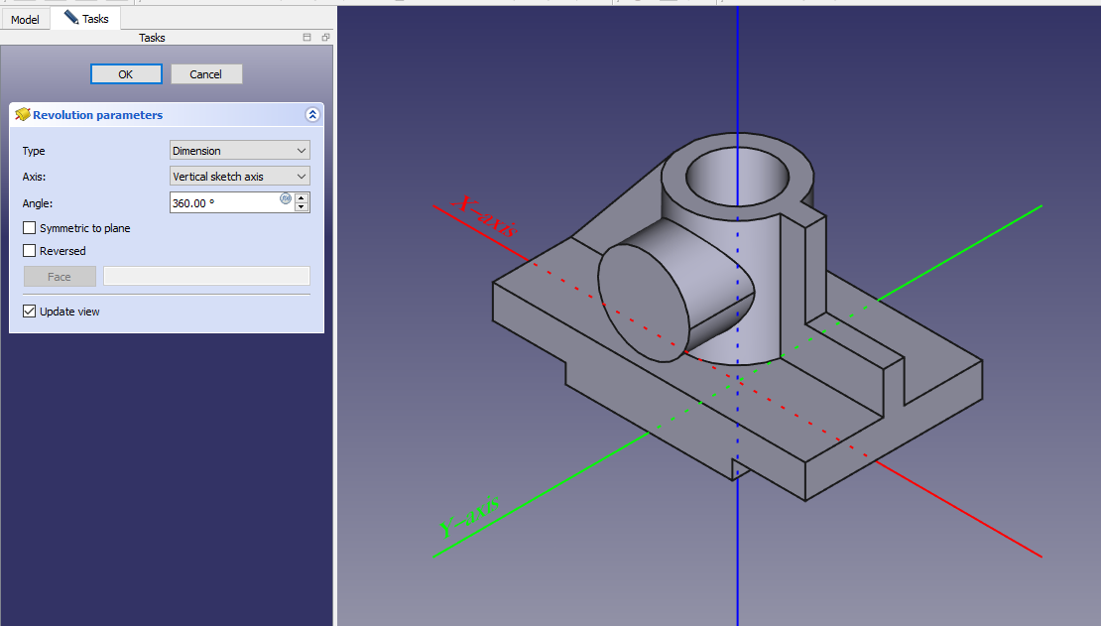Select the Tasks tab
1101x626 pixels.
pos(86,19)
